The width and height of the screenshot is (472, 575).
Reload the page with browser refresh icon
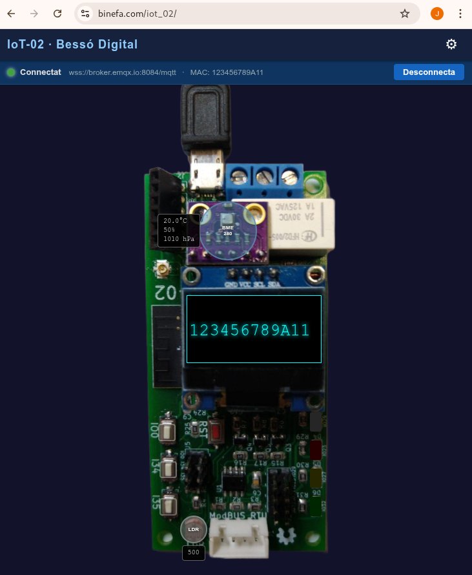[x=57, y=14]
